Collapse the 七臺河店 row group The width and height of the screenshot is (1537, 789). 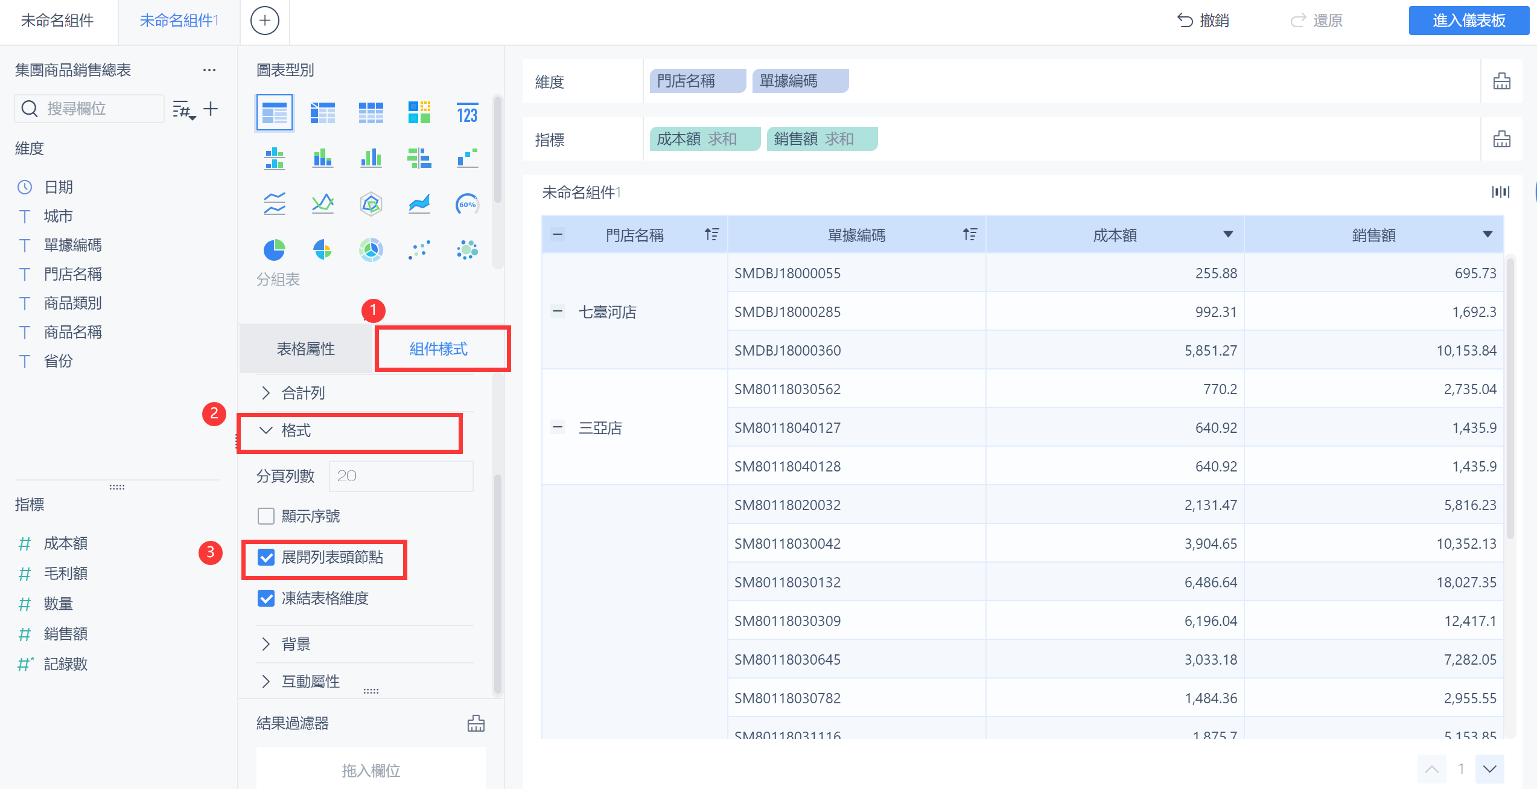[x=558, y=311]
